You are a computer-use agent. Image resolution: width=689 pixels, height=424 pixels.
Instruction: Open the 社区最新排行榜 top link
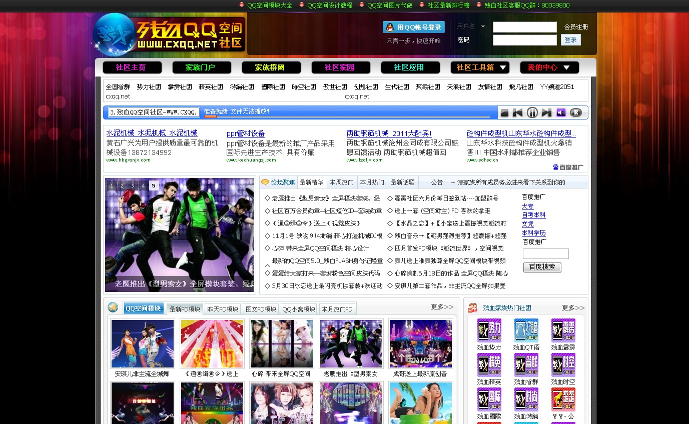[448, 5]
